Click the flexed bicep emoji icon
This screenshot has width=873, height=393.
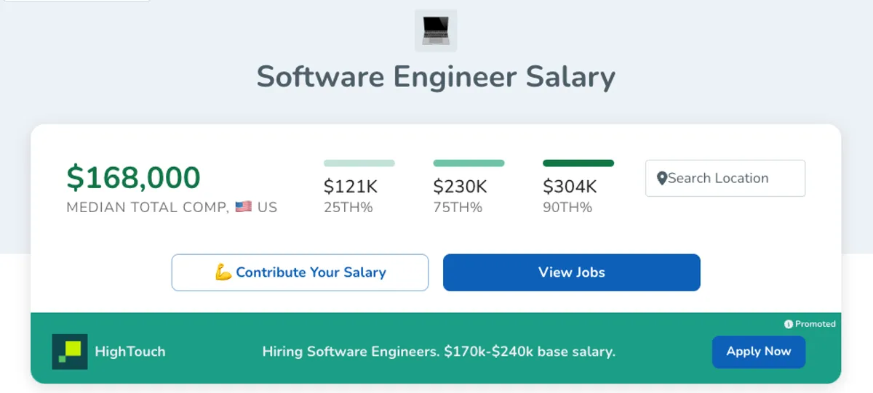click(223, 272)
